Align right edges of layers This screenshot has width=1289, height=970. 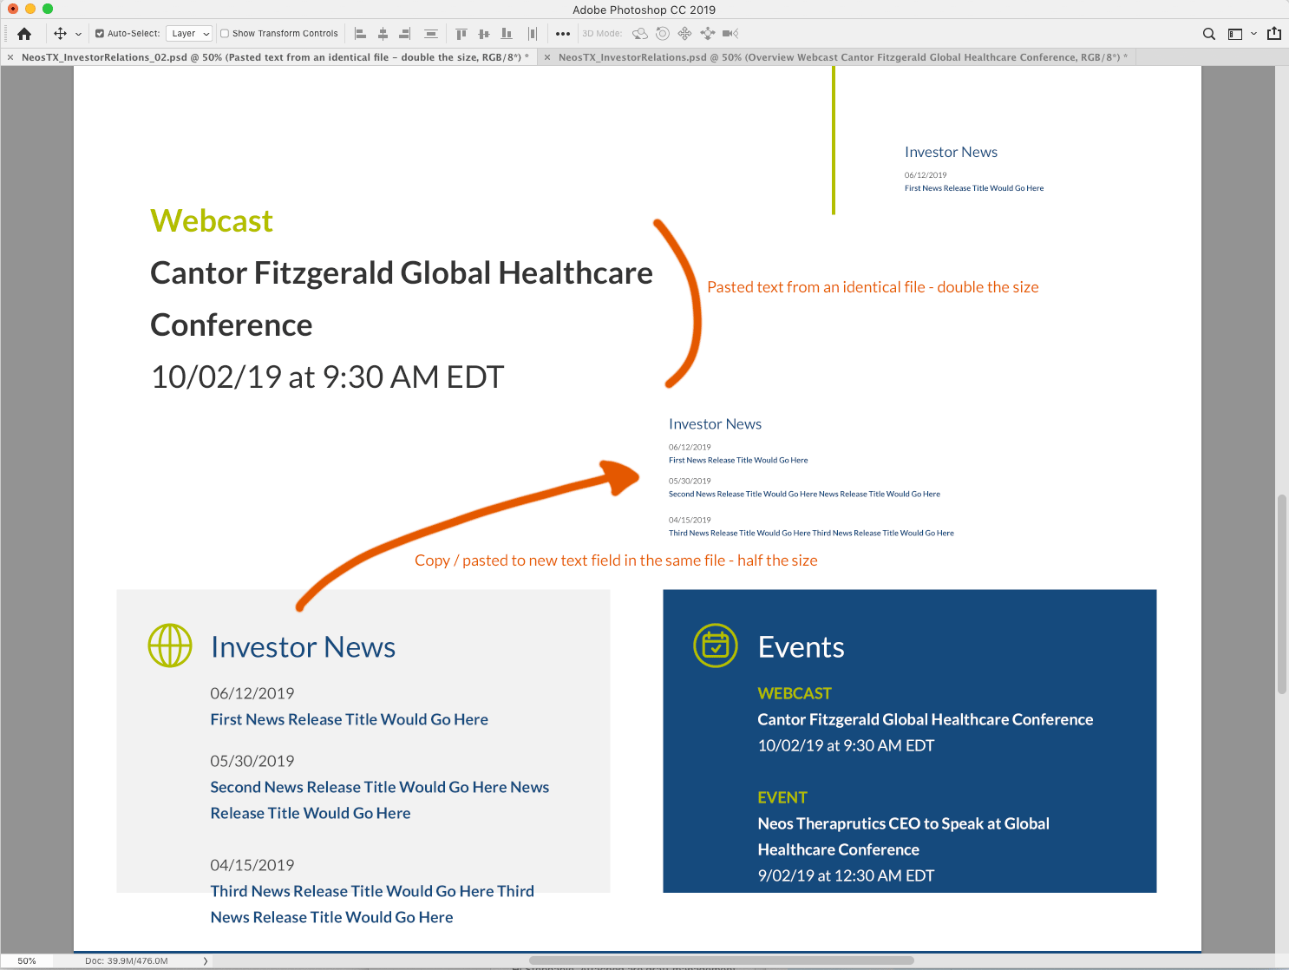tap(404, 34)
